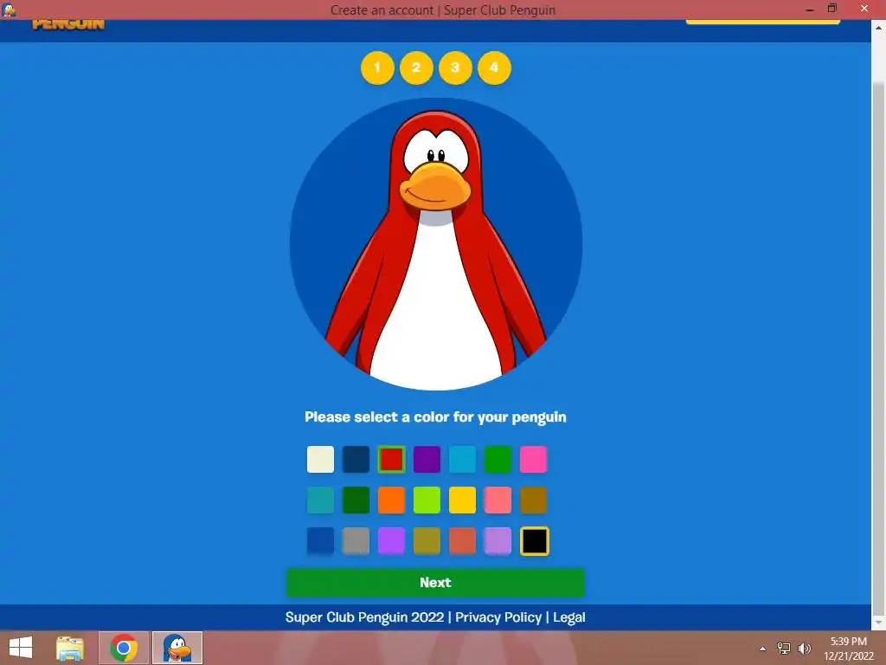Go to step 2 circle
The width and height of the screenshot is (886, 665).
click(416, 68)
